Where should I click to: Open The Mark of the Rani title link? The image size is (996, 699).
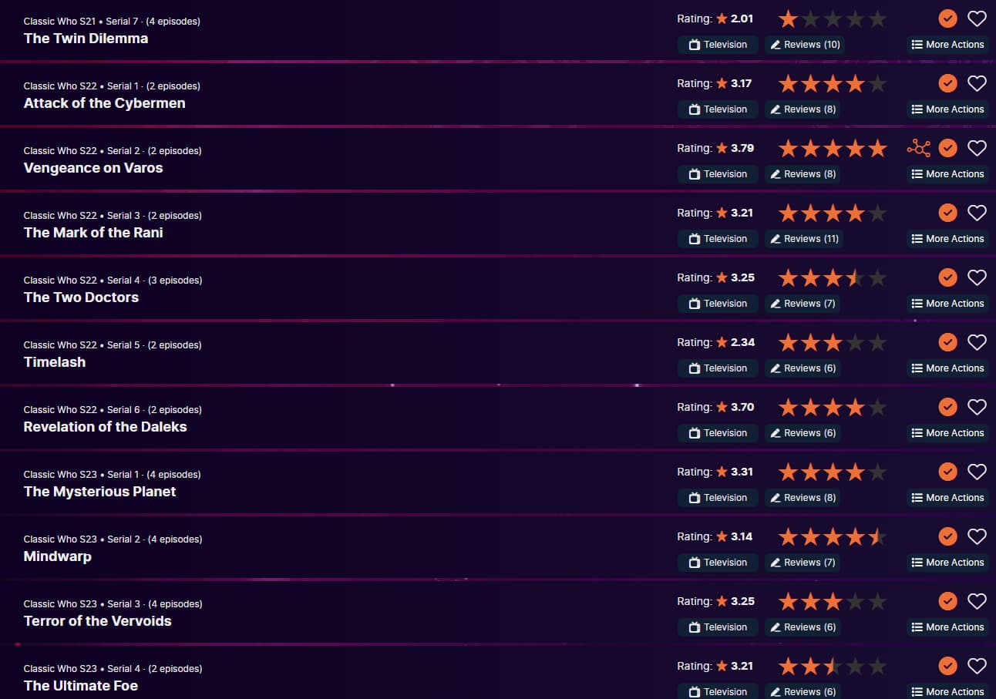pos(93,233)
